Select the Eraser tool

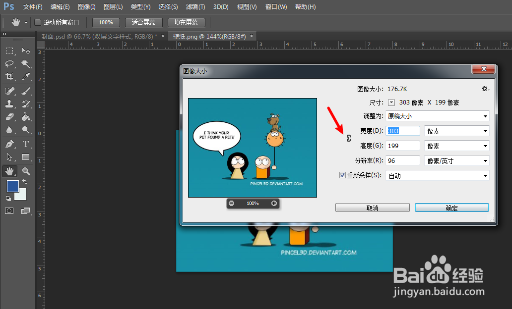[9, 117]
